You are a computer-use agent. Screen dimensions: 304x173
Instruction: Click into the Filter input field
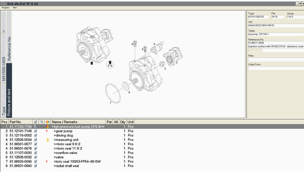(274, 59)
